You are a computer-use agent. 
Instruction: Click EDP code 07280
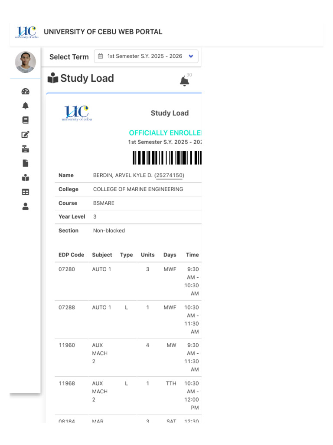67,269
